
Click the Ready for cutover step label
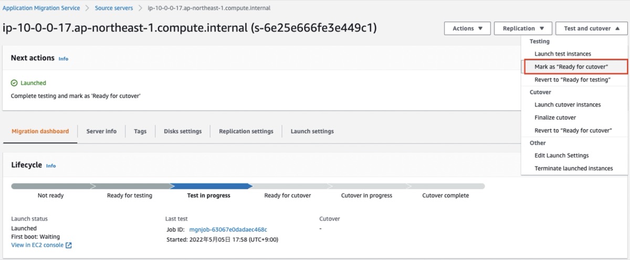tap(288, 195)
